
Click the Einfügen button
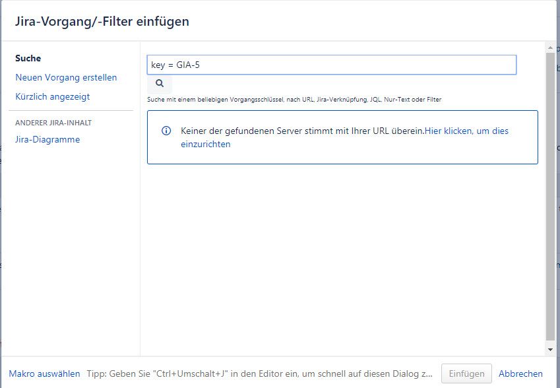tap(466, 373)
